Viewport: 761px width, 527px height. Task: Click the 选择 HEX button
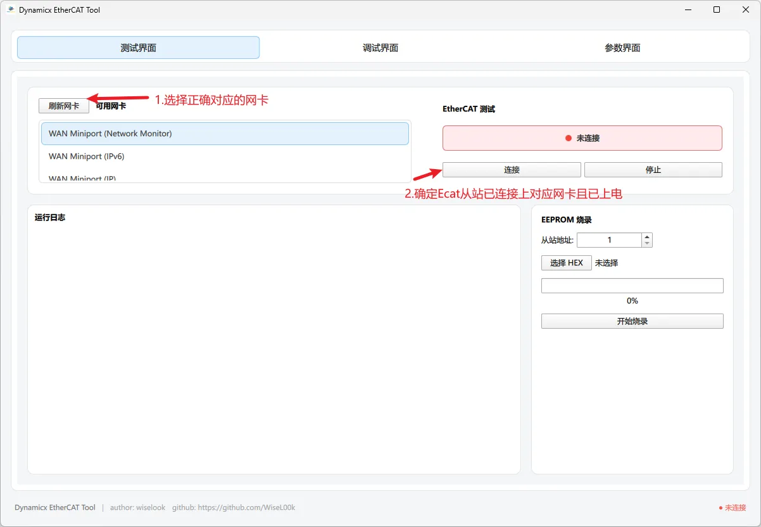coord(567,263)
